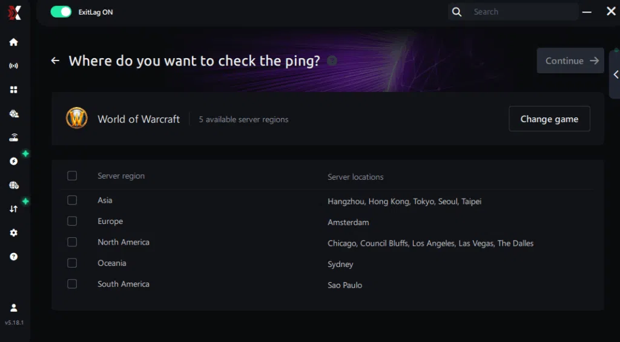Open the broadcast signal icon in sidebar

[x=13, y=66]
